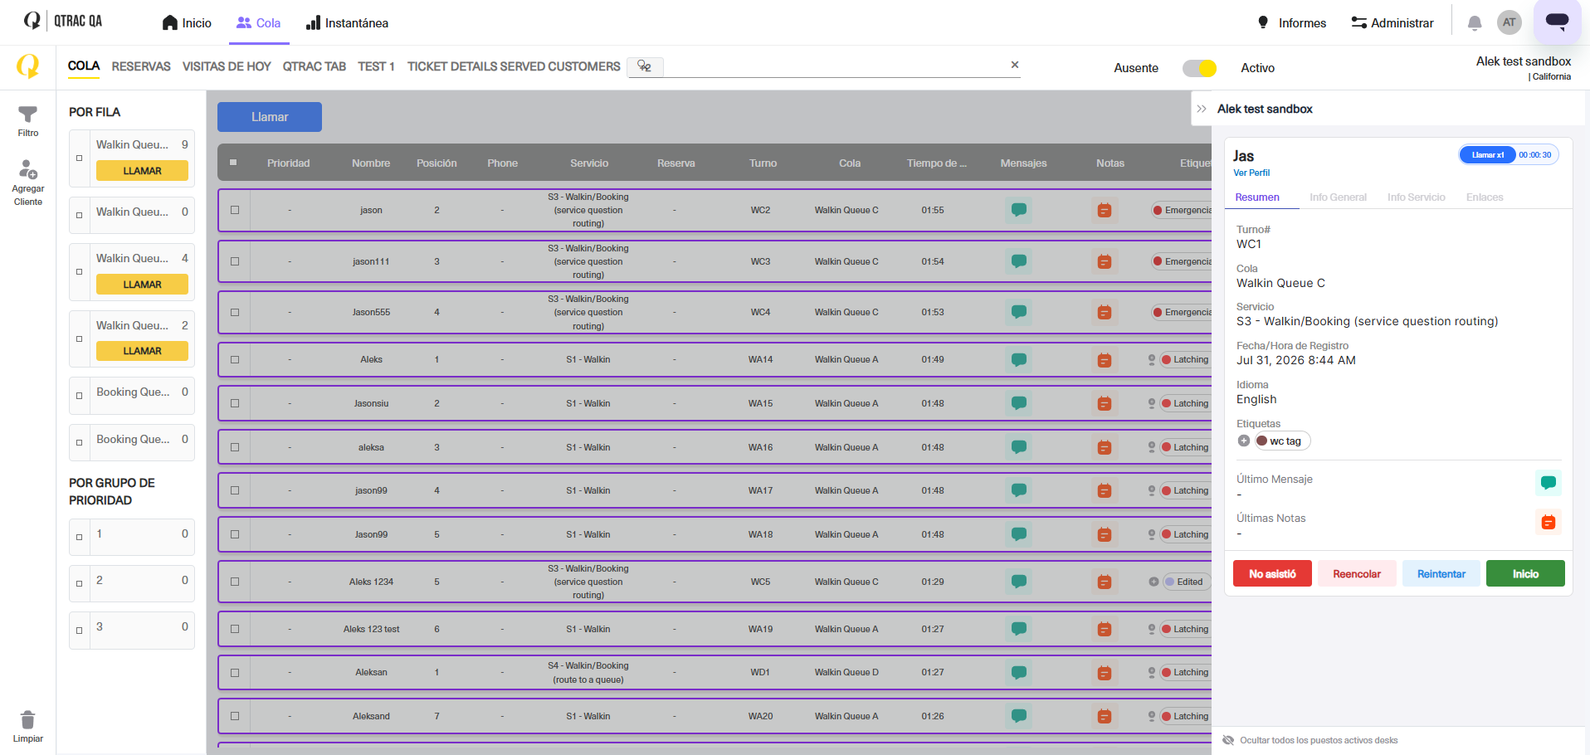This screenshot has width=1590, height=755.
Task: Click the blue Llamar button
Action: [x=270, y=117]
